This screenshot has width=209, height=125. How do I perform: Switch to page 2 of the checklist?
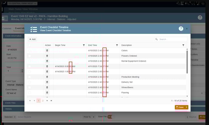(43, 100)
